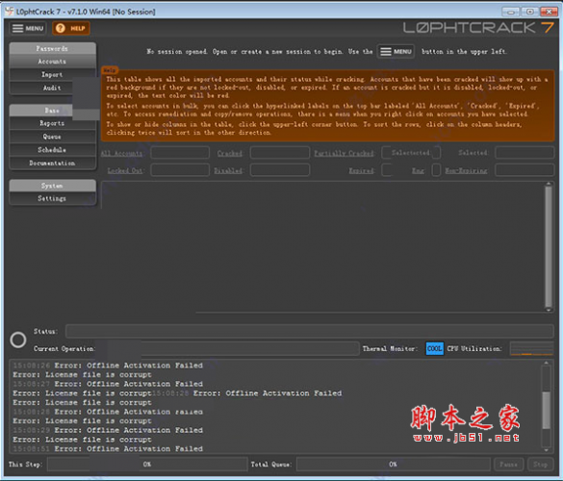Click log line '15:08:26 Error: Offline Activation Failed'
563x481 pixels.
(x=108, y=366)
